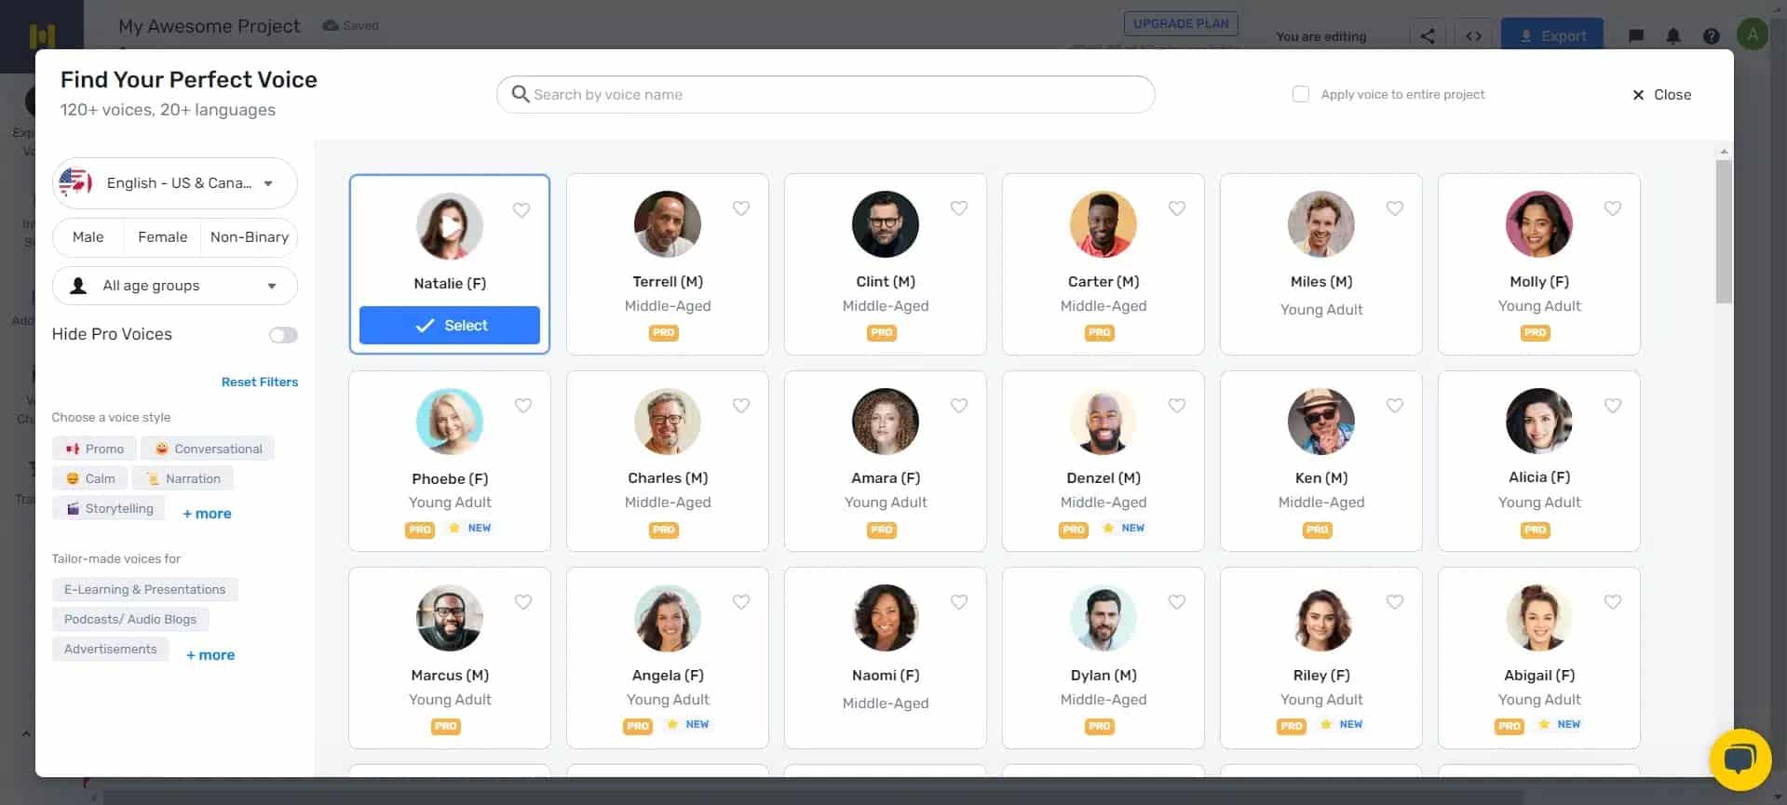Favorite the Denzel voice with heart icon

1177,406
